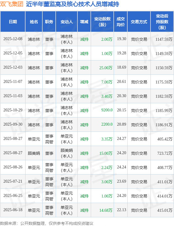Click the 变动股数(股) column header
The width and height of the screenshot is (174, 226).
point(102,22)
